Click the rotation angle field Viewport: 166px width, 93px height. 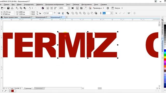(49, 13)
